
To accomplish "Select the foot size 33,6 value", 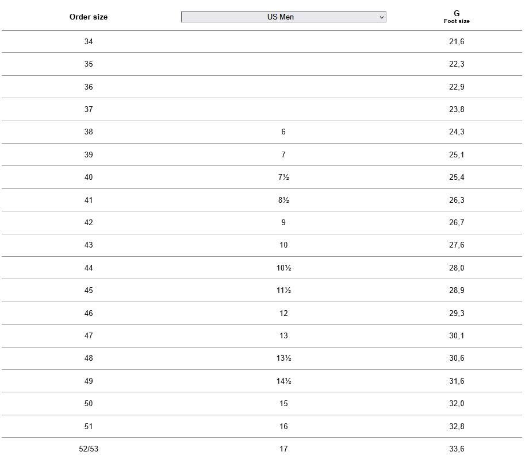I will tap(457, 449).
